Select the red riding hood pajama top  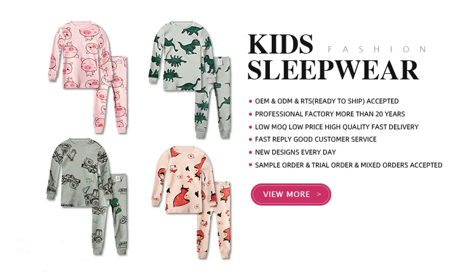(183, 180)
